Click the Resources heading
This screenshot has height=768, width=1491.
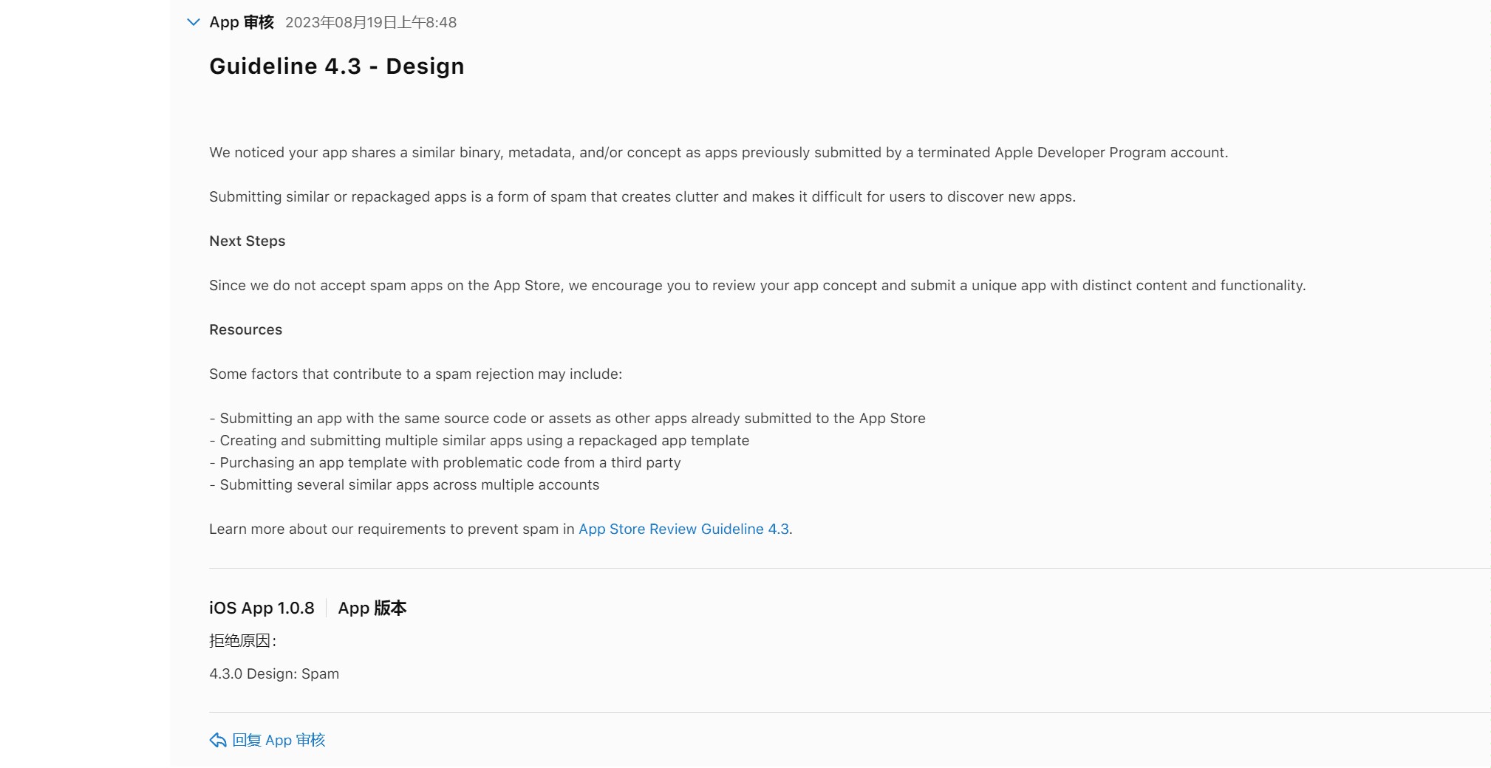(245, 329)
